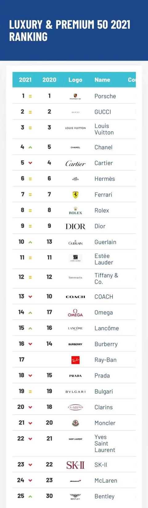Click the SK-II red logo
Screen dimensions: 148x508
click(75, 465)
